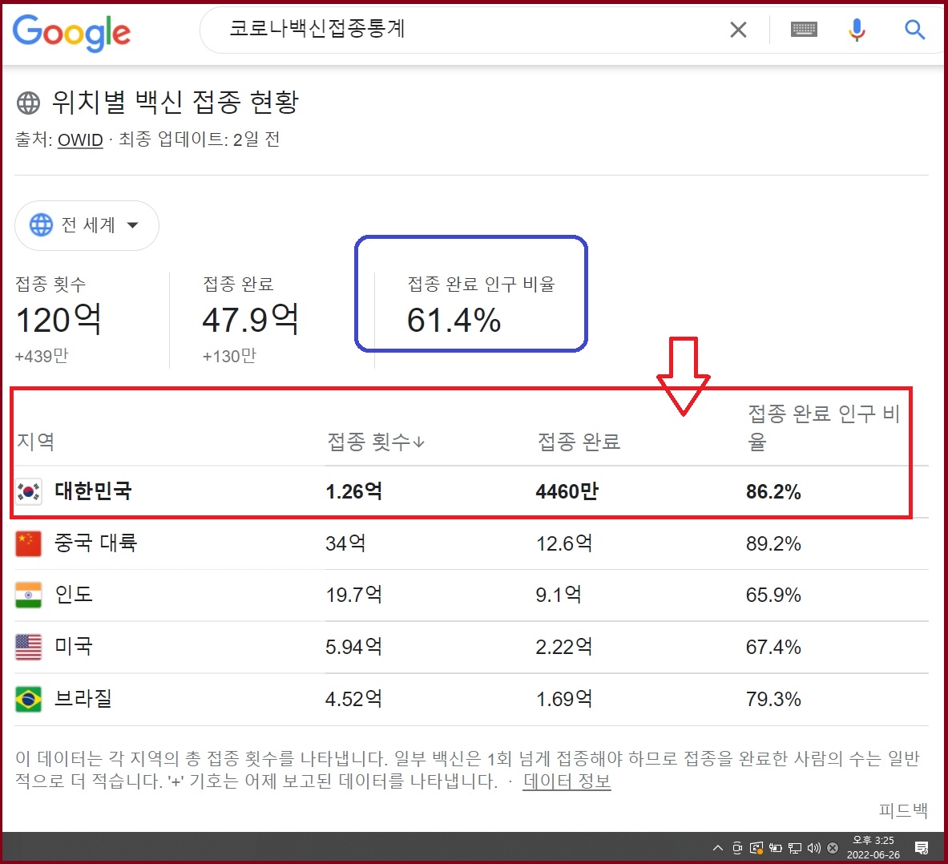Click the 4460만 completed cell
The height and width of the screenshot is (864, 948).
pyautogui.click(x=567, y=491)
